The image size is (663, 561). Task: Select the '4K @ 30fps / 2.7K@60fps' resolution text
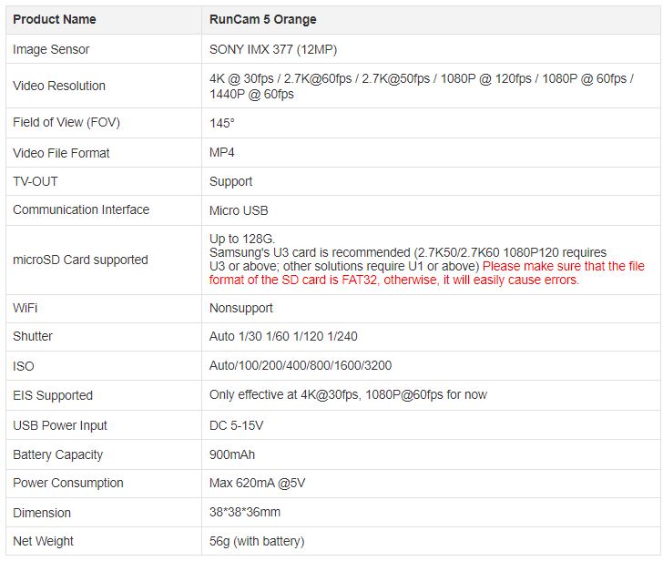[280, 78]
